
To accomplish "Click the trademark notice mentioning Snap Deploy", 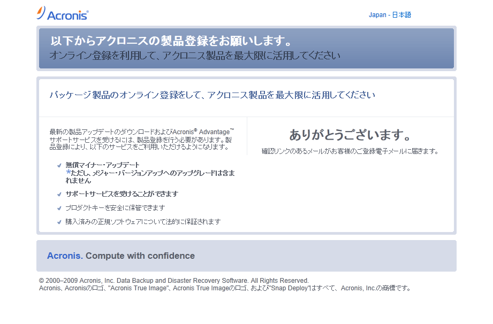I will [x=225, y=288].
